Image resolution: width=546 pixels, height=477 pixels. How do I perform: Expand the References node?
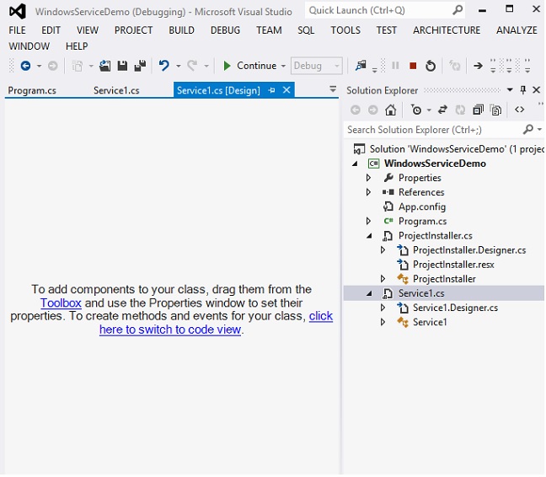368,192
